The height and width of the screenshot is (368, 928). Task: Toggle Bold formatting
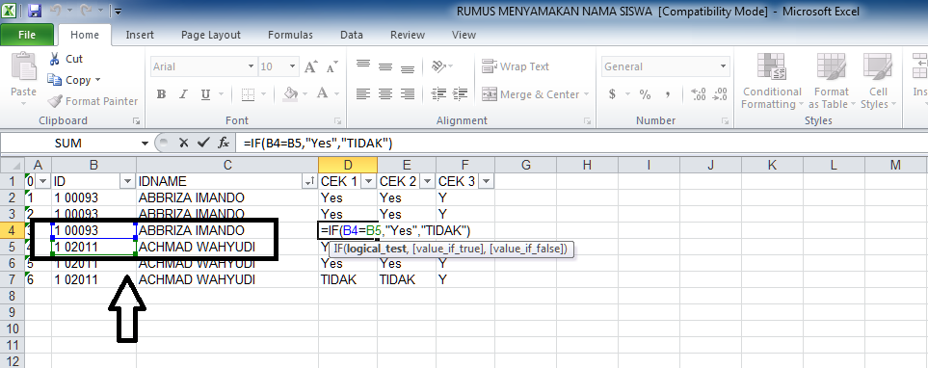161,94
